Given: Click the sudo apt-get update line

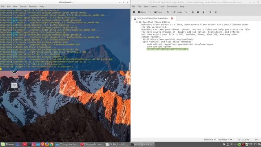Looking at the screenshot, I should point(159,47).
